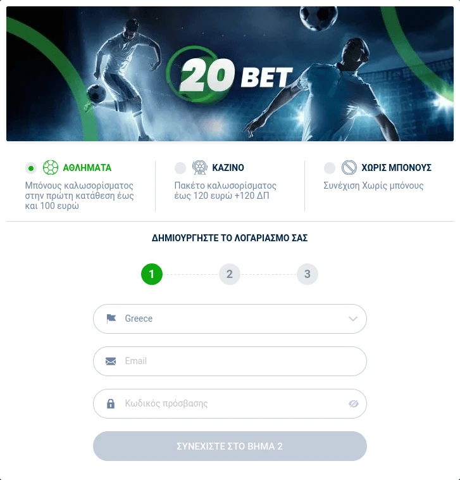Screen dimensions: 460x480
Task: Click the casino wheel icon beside ΚΑΖΙΝΟ
Action: 200,167
